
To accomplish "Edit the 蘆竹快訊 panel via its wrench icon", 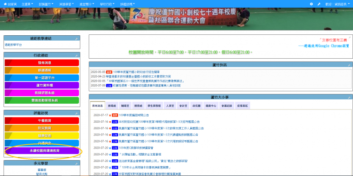I will click(x=349, y=65).
